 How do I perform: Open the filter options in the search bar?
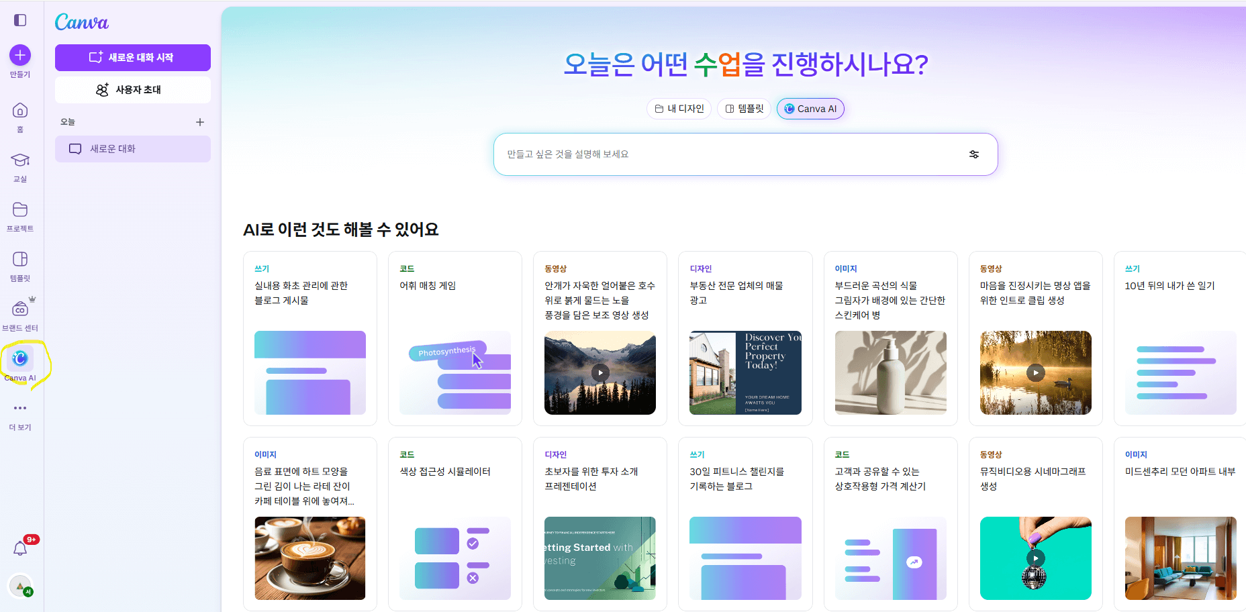click(973, 154)
